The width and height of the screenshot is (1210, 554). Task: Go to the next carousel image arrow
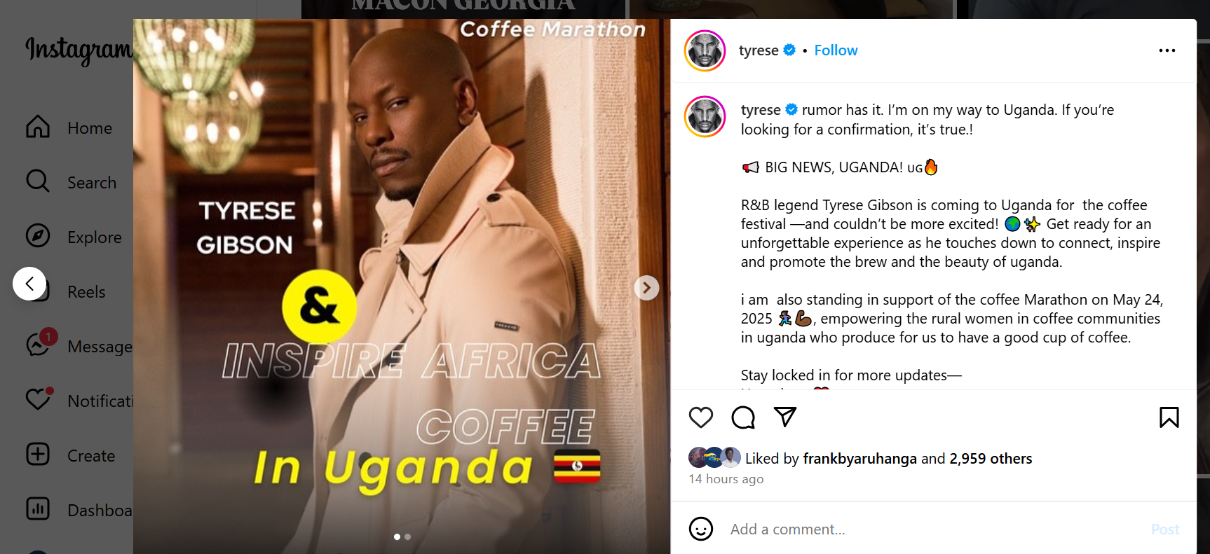(646, 288)
